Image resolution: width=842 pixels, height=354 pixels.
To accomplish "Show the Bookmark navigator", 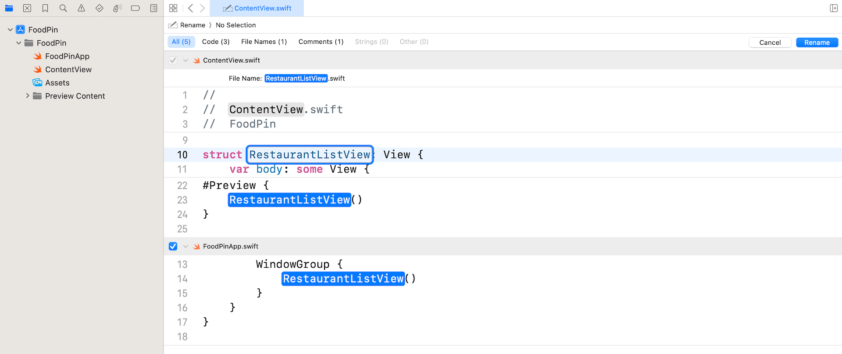I will (x=45, y=8).
